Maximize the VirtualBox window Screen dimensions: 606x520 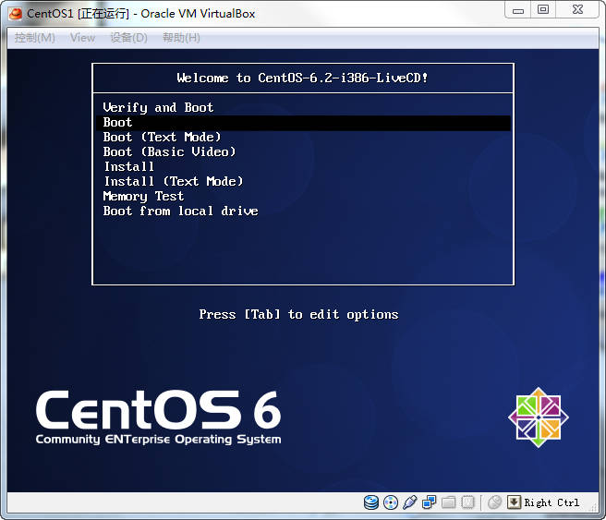tap(543, 10)
